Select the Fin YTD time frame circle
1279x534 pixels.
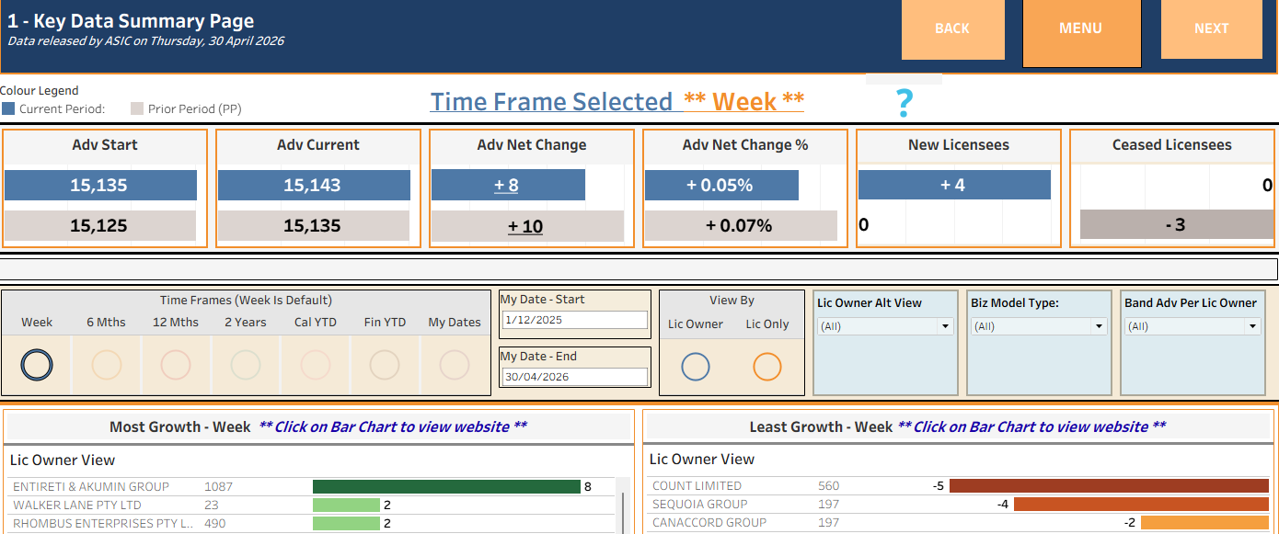click(385, 366)
